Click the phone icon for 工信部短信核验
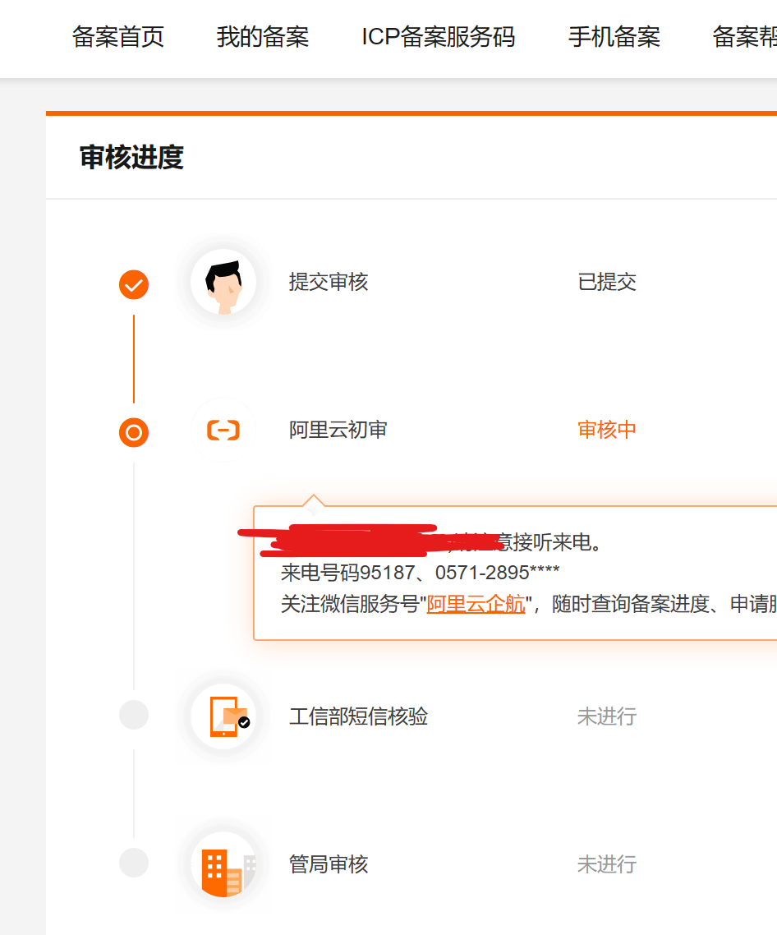Viewport: 777px width, 935px height. (x=223, y=715)
